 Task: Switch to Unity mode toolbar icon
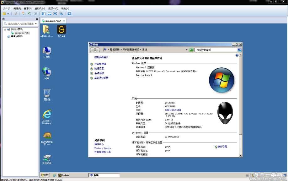[x=61, y=13]
